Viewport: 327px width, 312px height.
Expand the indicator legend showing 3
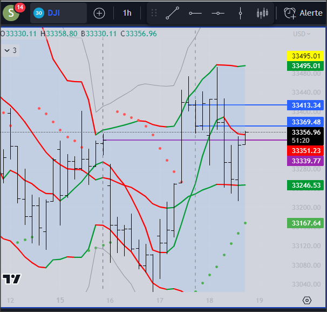(10, 50)
